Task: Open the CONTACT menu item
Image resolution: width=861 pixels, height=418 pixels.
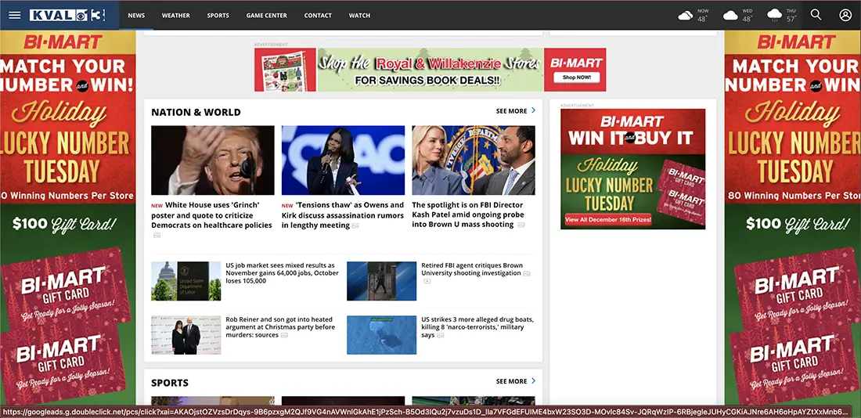Action: (318, 16)
